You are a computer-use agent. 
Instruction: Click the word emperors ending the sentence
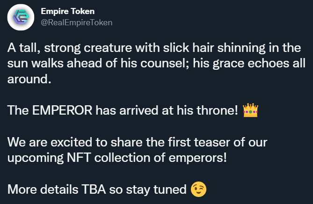click(197, 158)
